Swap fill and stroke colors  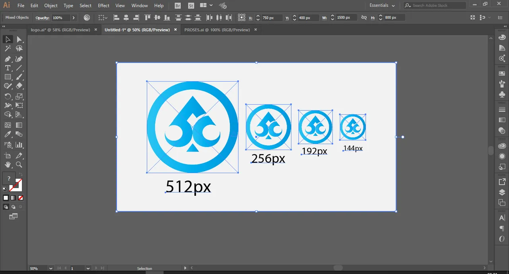pyautogui.click(x=21, y=175)
